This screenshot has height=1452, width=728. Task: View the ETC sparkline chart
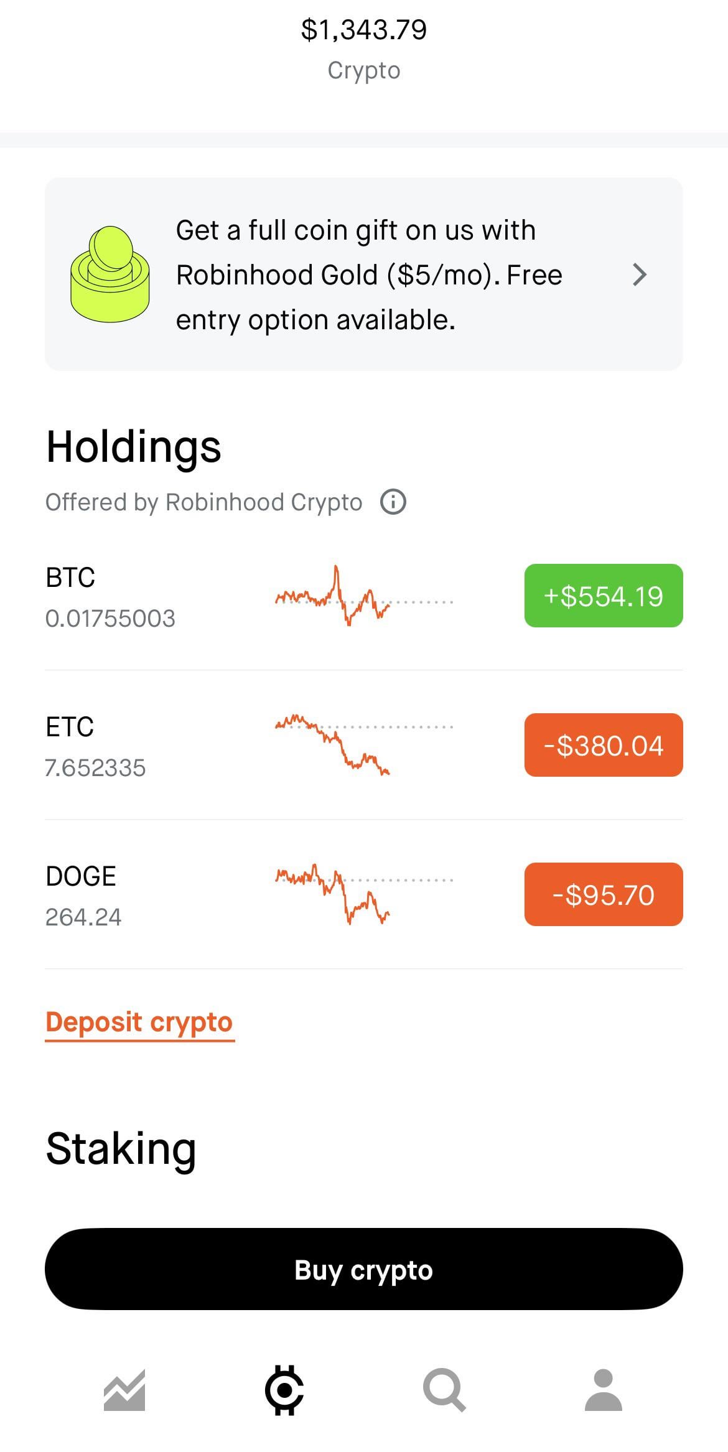tap(364, 745)
